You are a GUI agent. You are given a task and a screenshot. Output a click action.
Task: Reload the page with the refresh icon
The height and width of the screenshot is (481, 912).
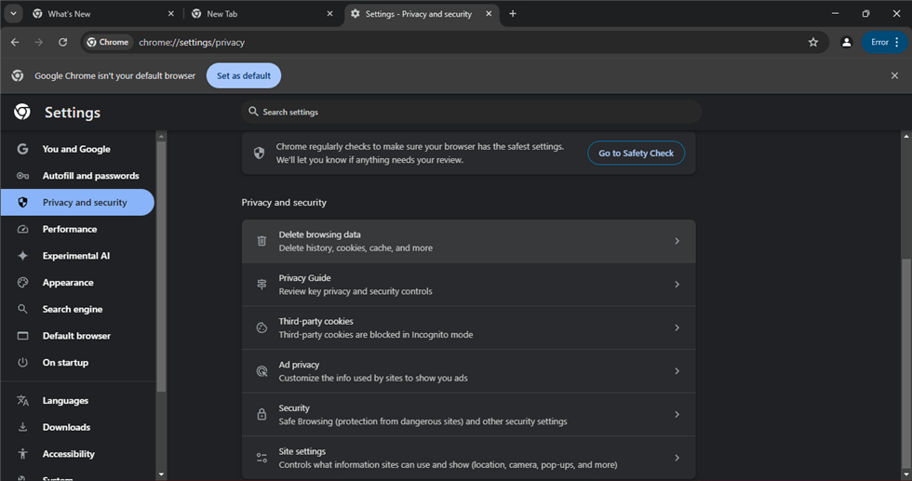click(x=62, y=42)
